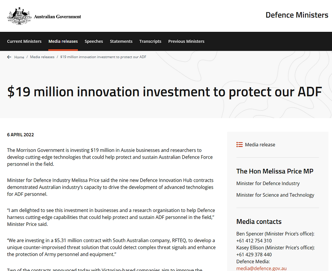Click quote paragraph starting 'I am delighted'
332x271 pixels.
point(111,217)
